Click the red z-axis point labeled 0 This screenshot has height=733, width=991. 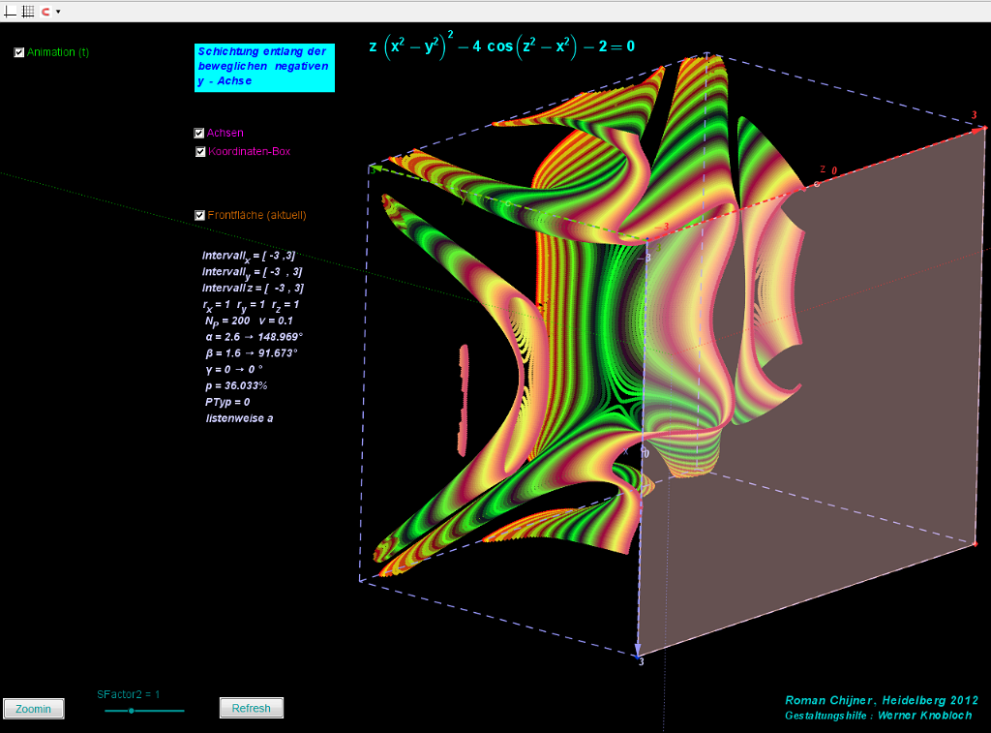[817, 183]
